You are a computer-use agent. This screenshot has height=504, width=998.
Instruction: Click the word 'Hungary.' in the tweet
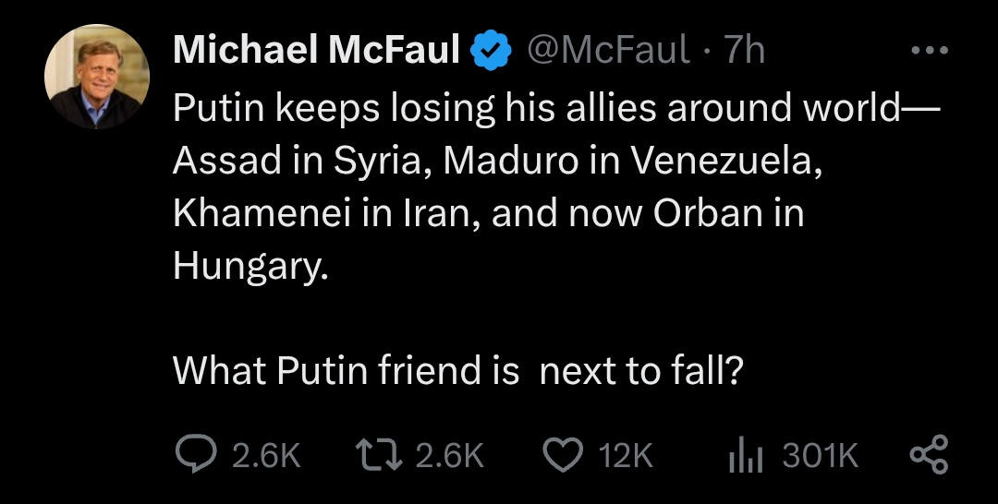click(250, 267)
